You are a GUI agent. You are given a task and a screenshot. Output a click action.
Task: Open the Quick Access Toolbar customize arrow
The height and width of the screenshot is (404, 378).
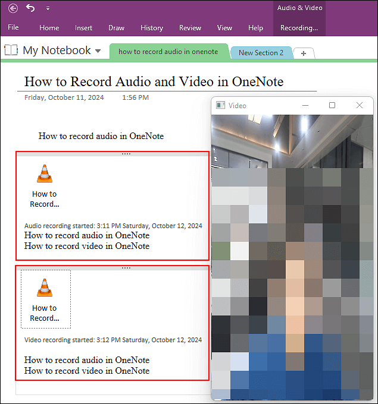tap(48, 8)
